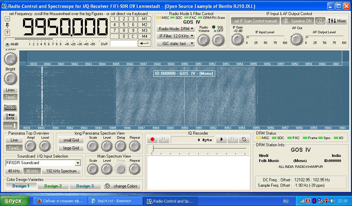Click the red IQ record button
This screenshot has width=352, height=206.
[152, 139]
